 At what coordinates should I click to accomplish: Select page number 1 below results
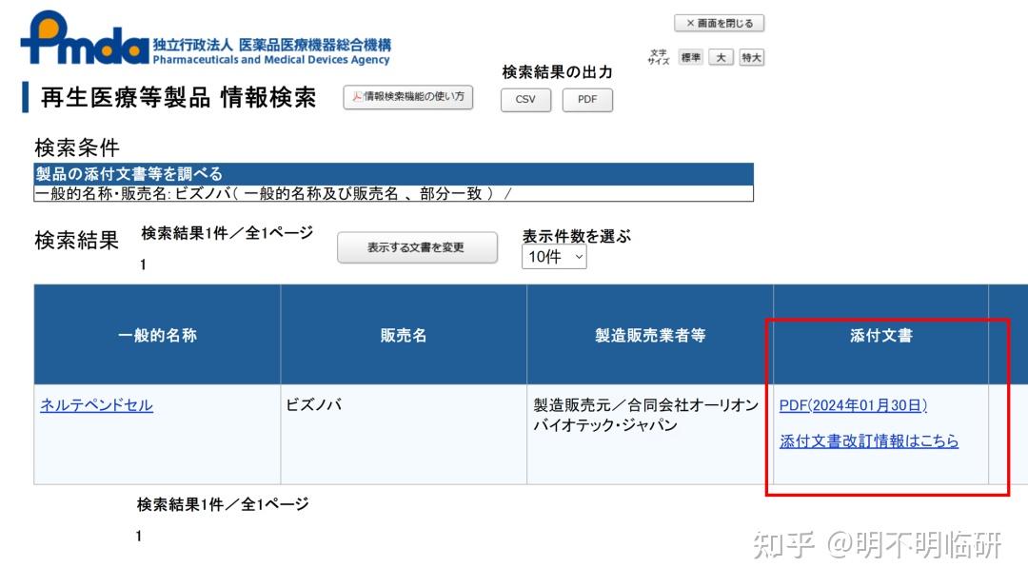pos(139,535)
